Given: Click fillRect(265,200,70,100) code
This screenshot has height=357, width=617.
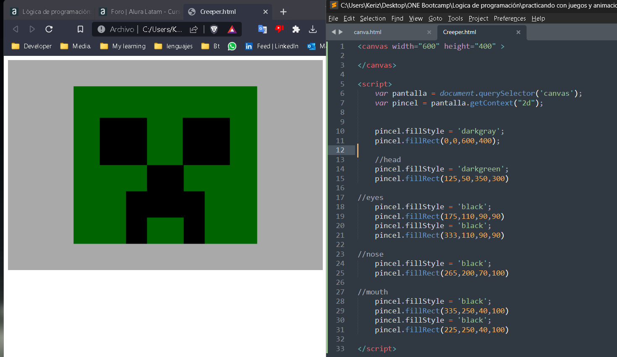Looking at the screenshot, I should pos(457,273).
